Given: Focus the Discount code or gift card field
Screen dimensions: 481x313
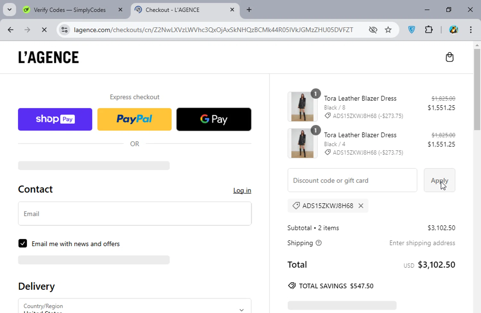Looking at the screenshot, I should (352, 180).
